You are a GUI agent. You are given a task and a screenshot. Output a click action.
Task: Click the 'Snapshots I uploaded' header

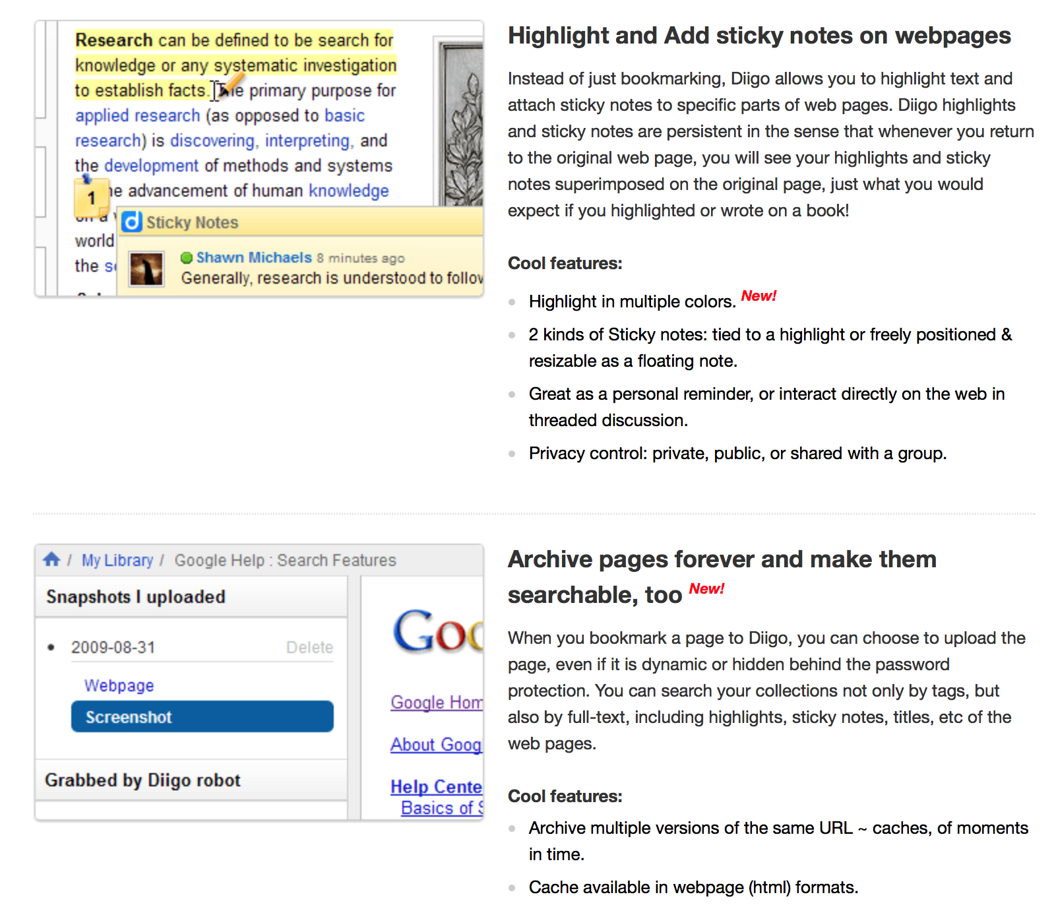point(136,596)
